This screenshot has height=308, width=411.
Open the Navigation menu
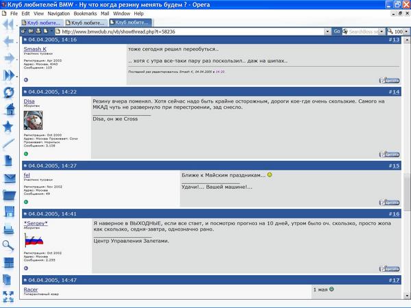(x=59, y=14)
